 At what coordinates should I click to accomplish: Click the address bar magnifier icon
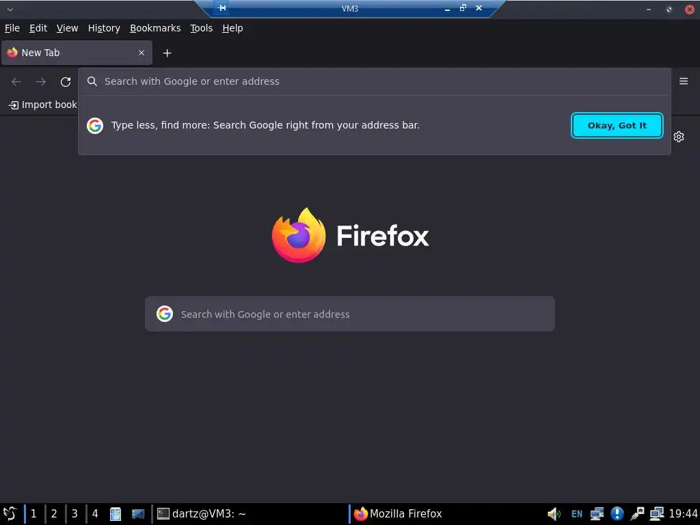[92, 81]
